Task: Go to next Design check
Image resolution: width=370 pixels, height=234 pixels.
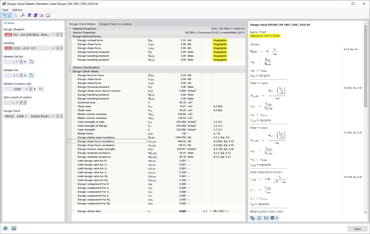Action: click(61, 117)
